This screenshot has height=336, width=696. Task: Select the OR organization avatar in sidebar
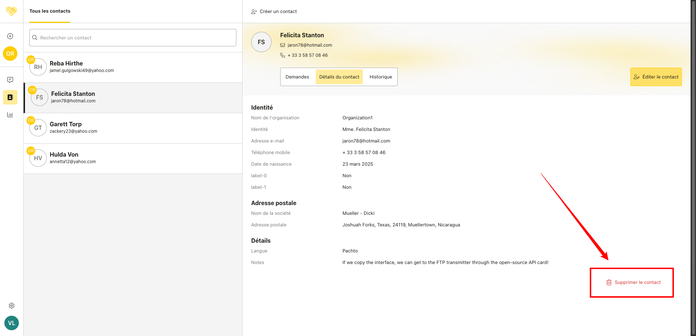click(10, 54)
